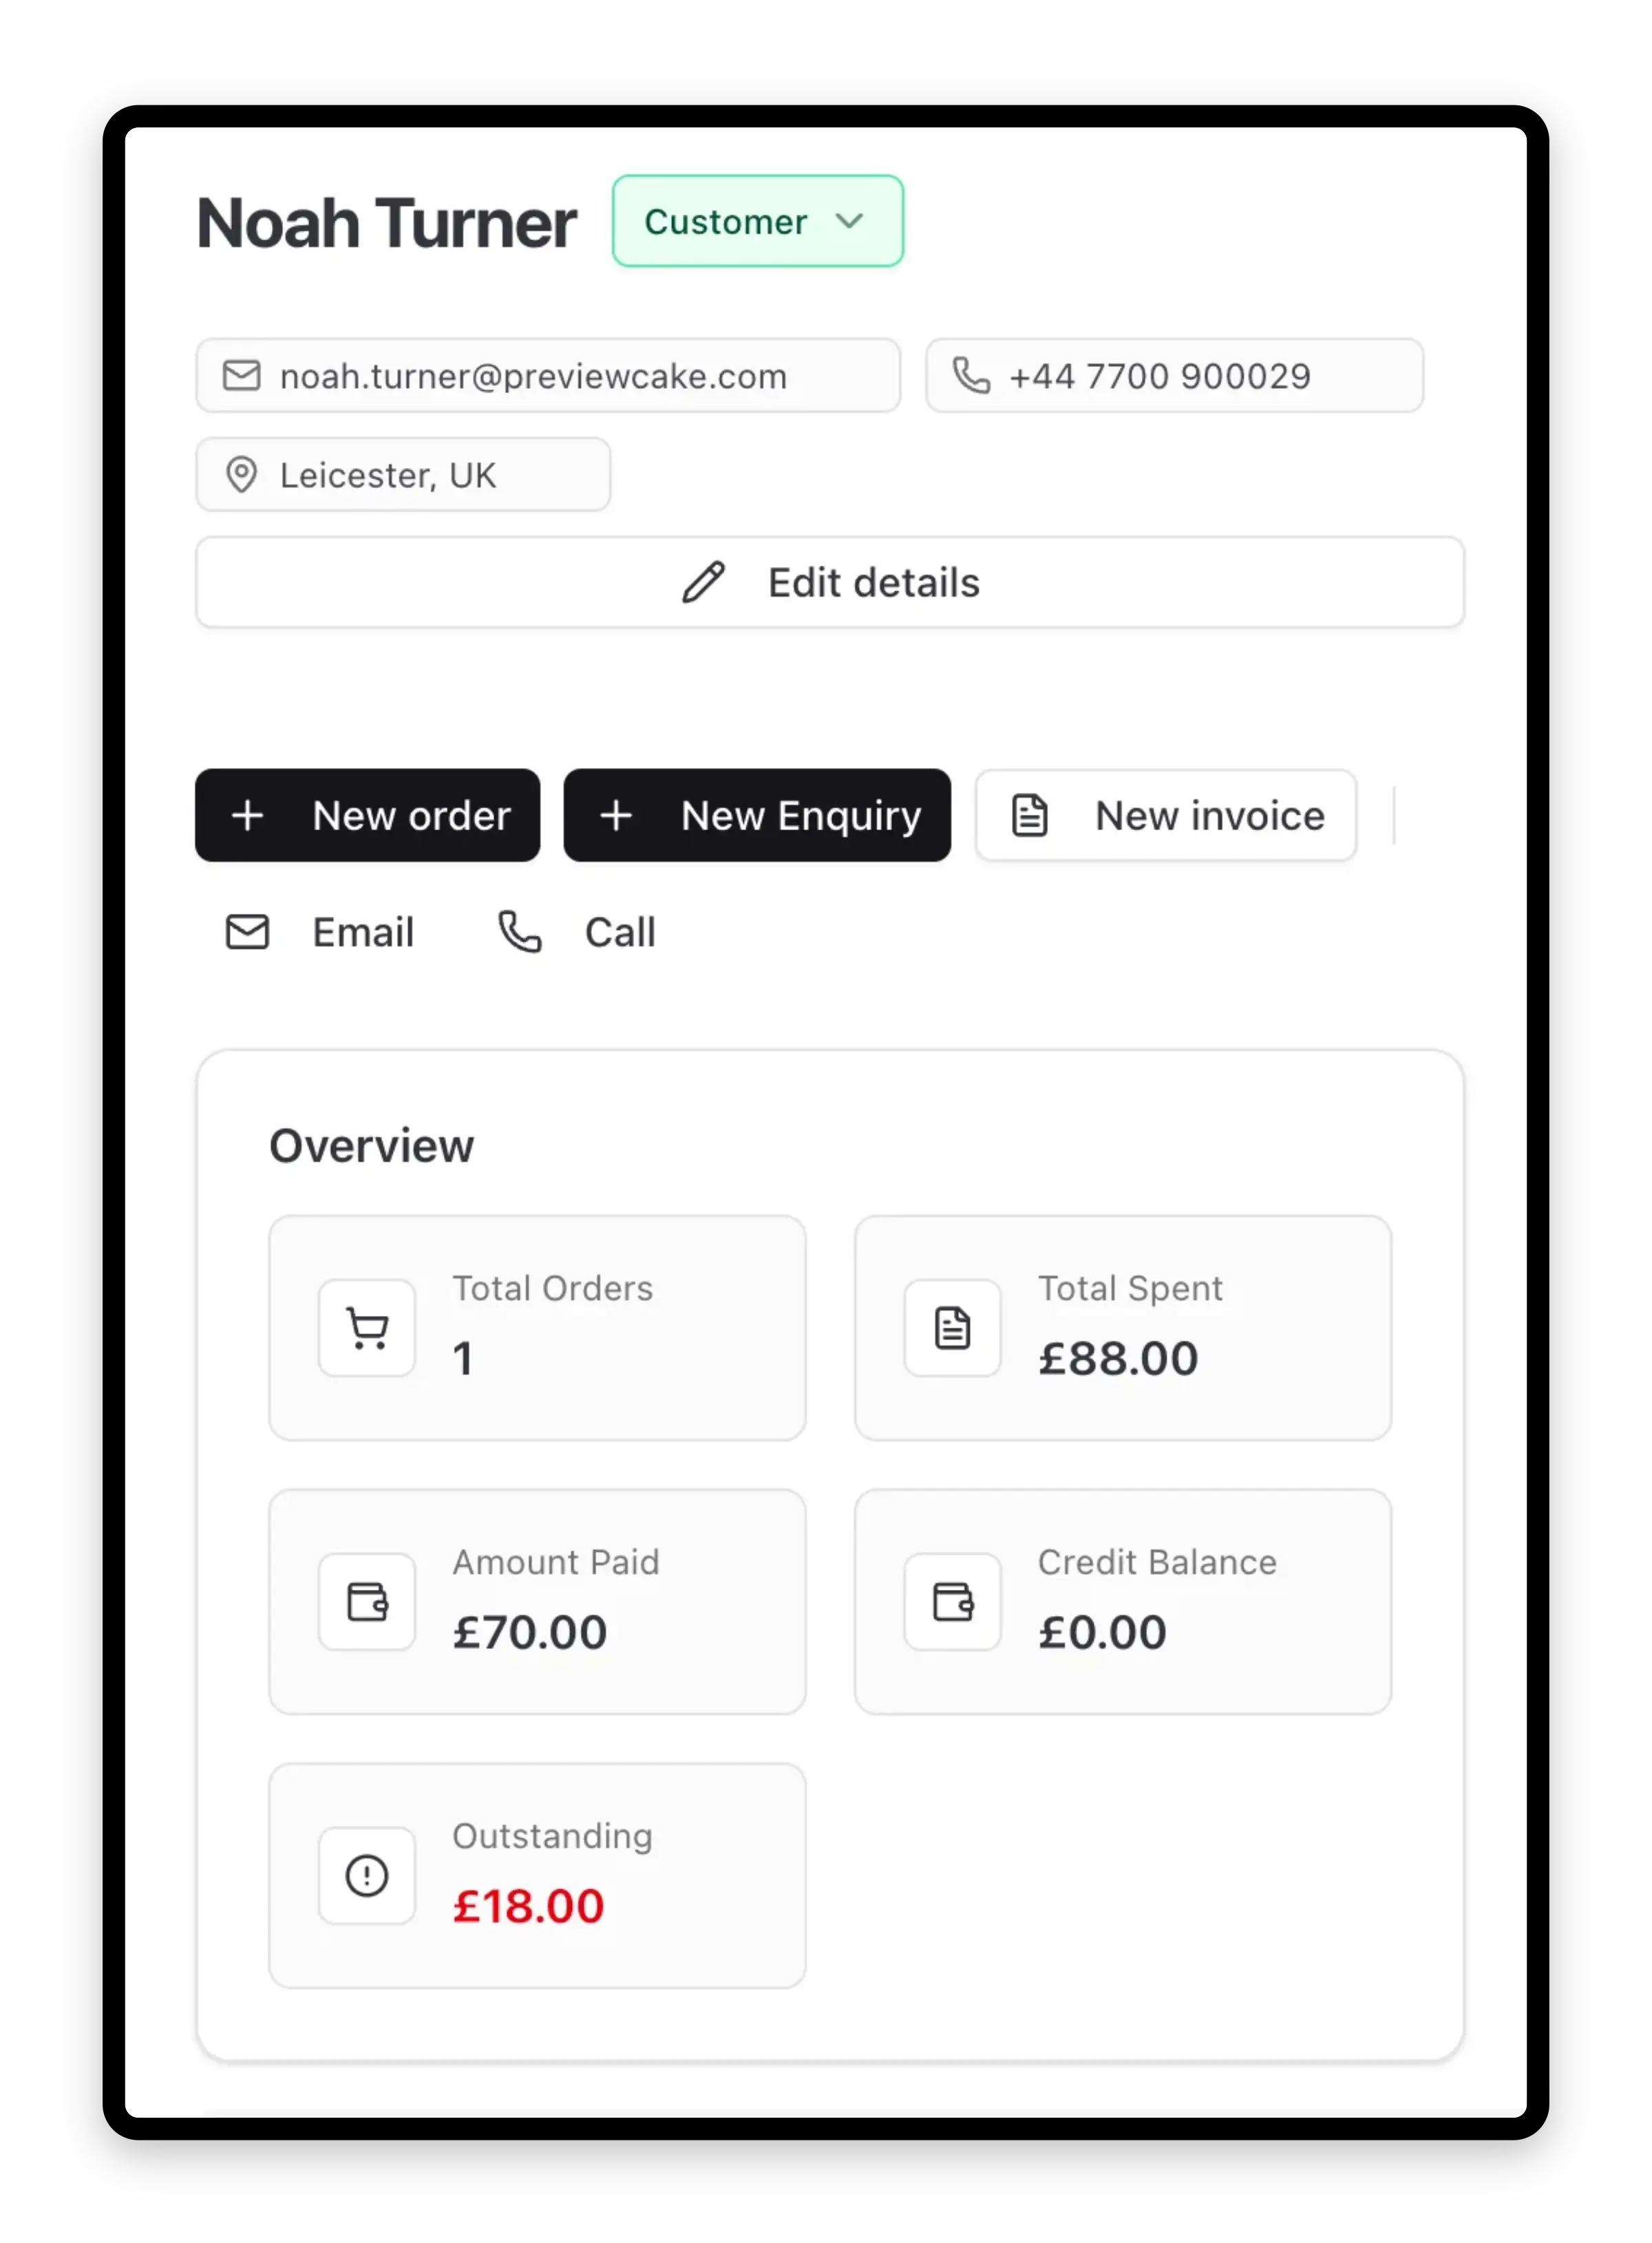Click the envelope icon beside the email address
The image size is (1652, 2243).
(x=241, y=376)
